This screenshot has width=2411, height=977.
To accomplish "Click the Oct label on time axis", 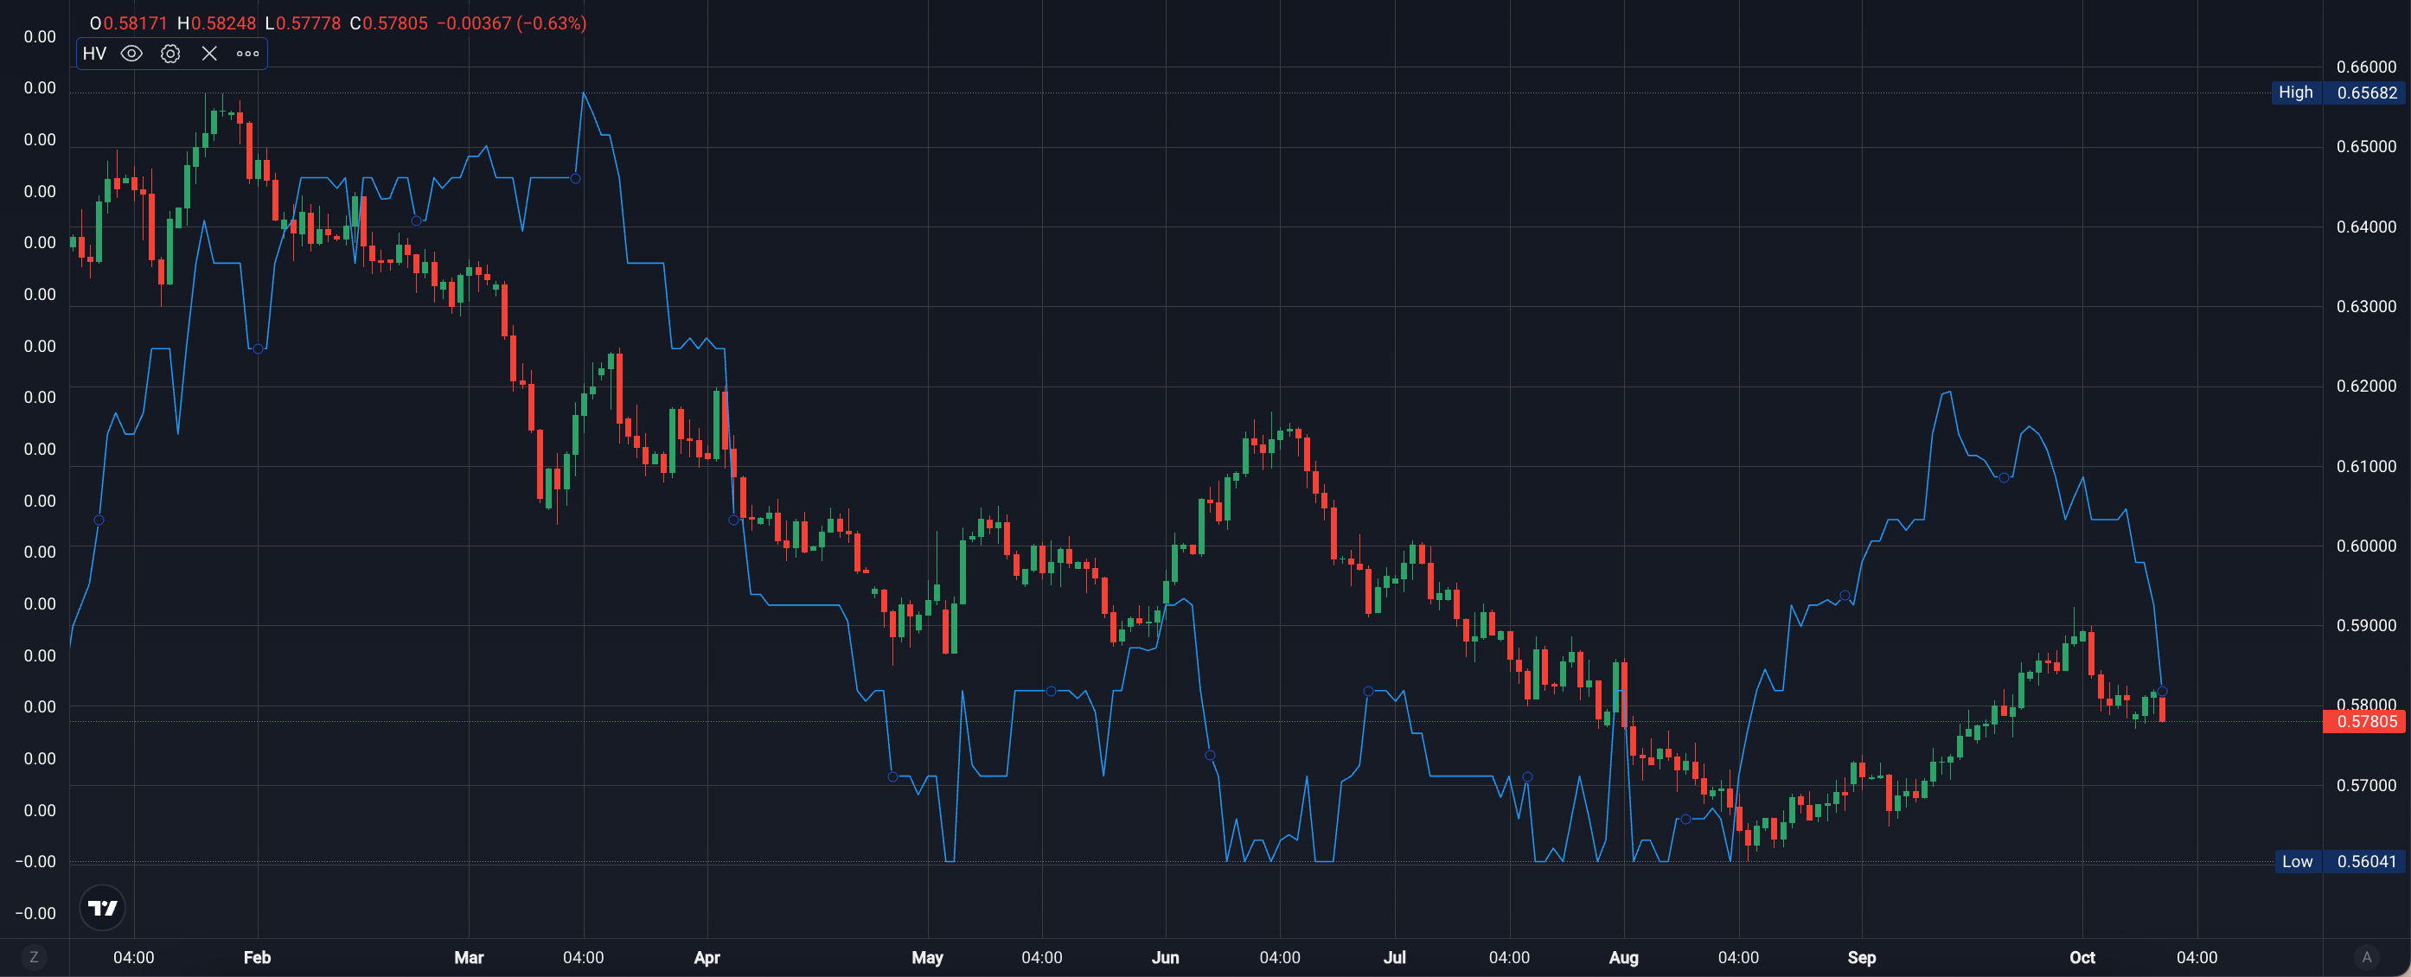I will 2082,956.
